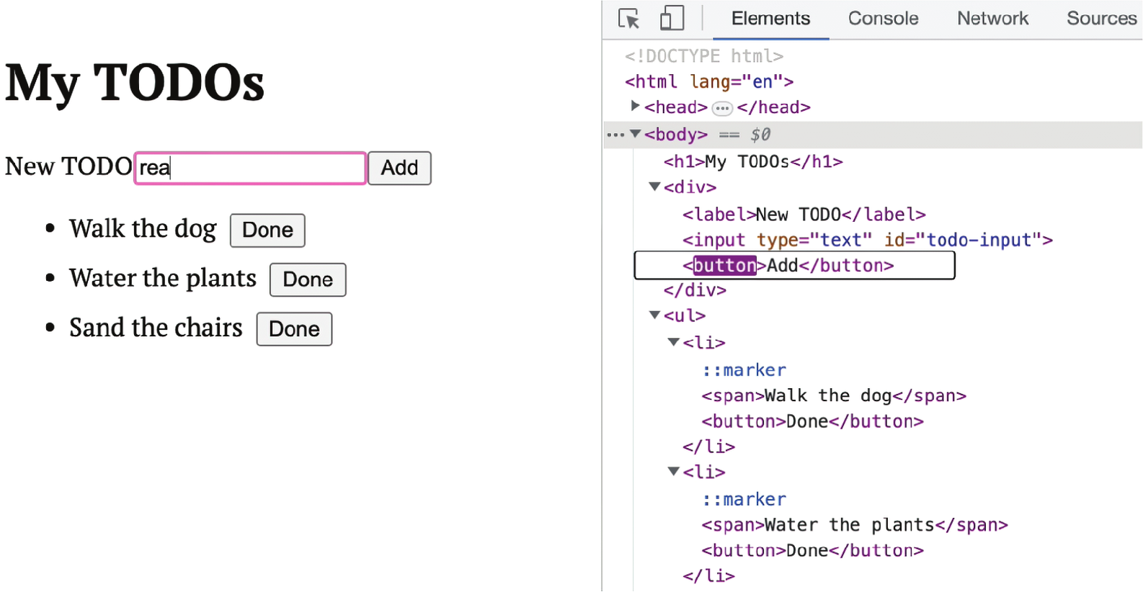
Task: Click Done for Sand the chairs
Action: [294, 329]
